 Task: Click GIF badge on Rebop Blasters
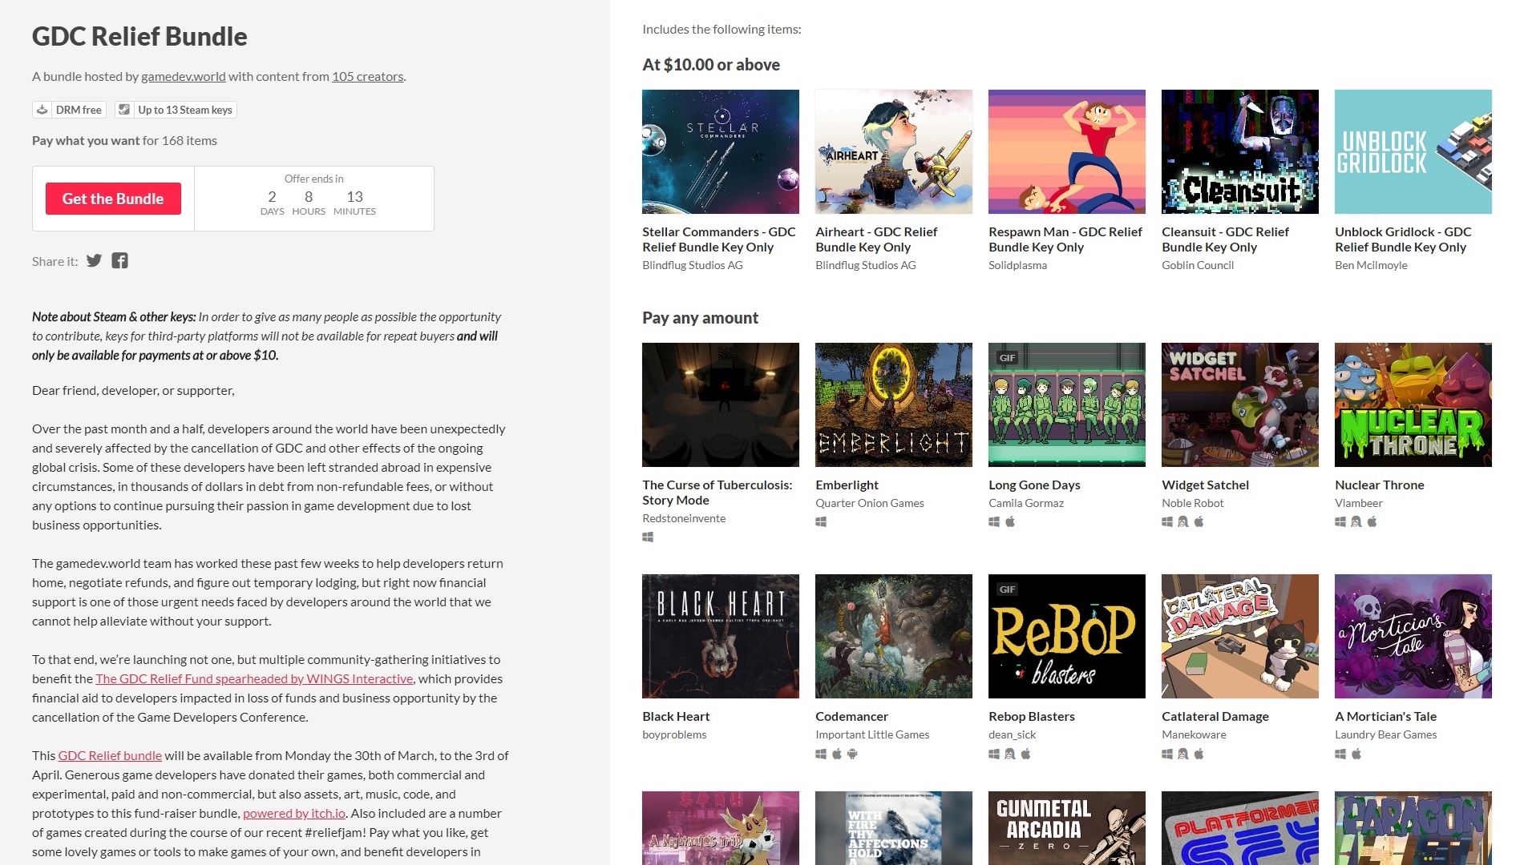(x=1007, y=589)
